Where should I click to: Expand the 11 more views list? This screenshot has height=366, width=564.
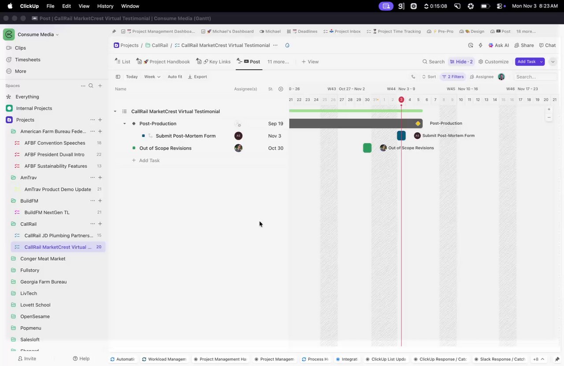click(278, 62)
